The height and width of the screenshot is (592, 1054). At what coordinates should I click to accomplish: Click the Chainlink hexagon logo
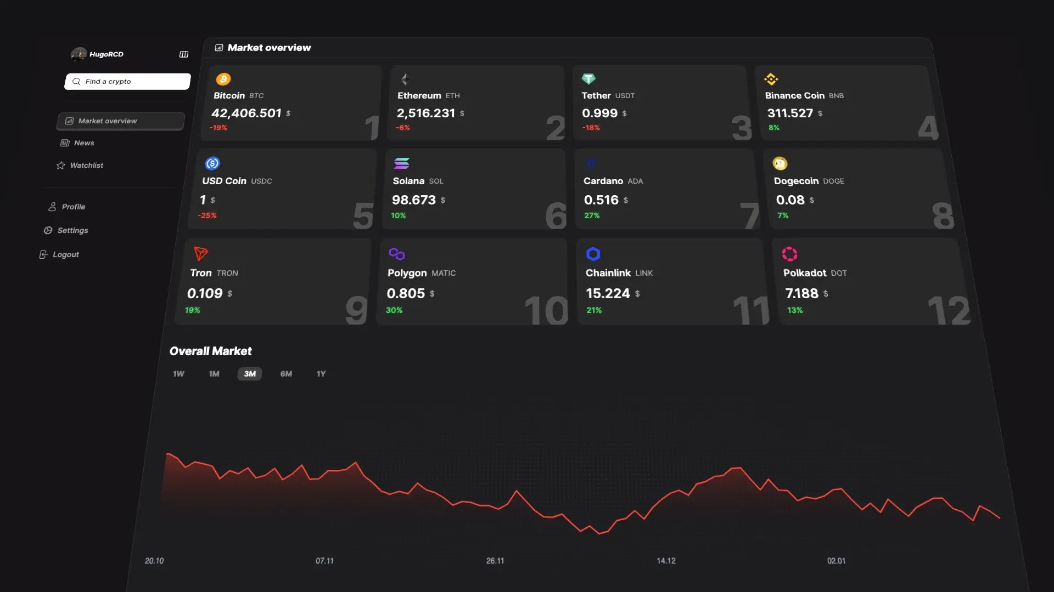(x=593, y=254)
